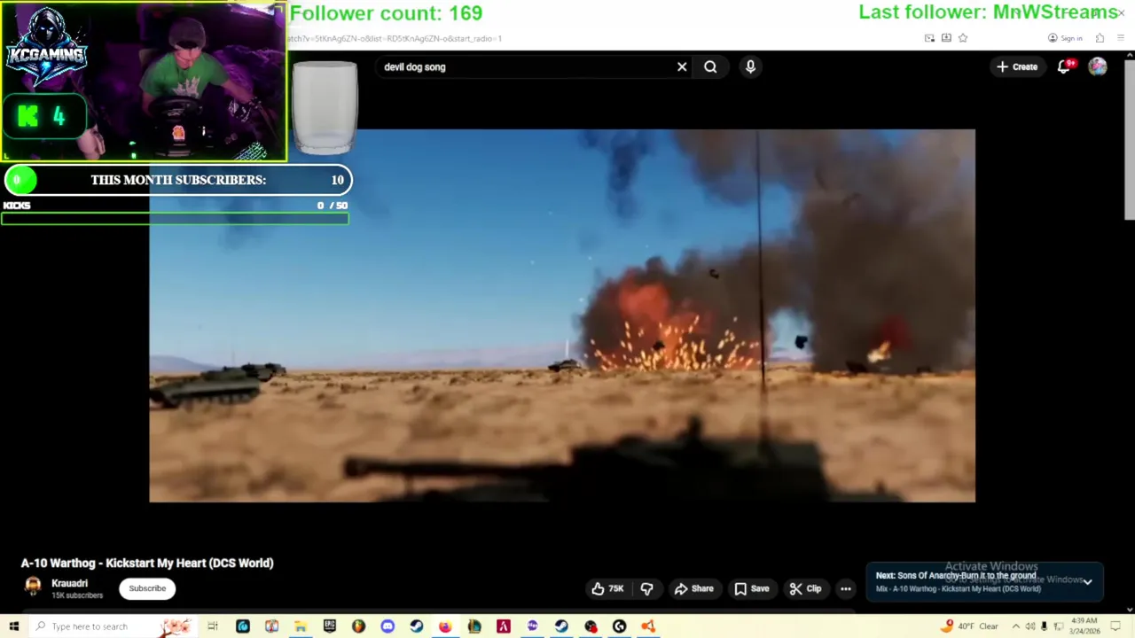Open the YouTube account avatar menu
Screen dimensions: 1135x638
[x=1098, y=66]
